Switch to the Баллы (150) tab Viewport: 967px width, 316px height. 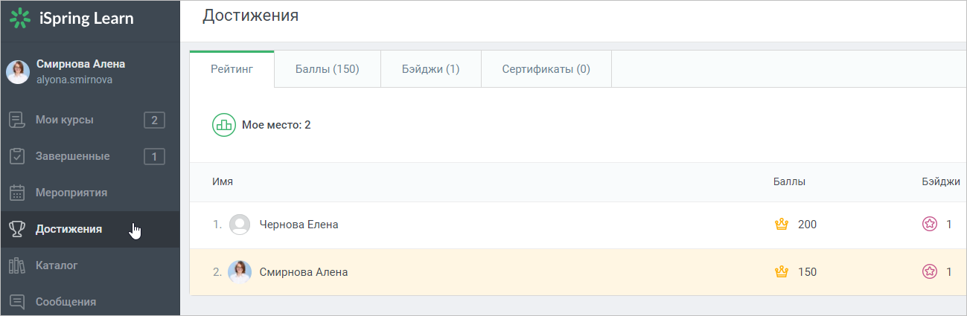[x=328, y=69]
